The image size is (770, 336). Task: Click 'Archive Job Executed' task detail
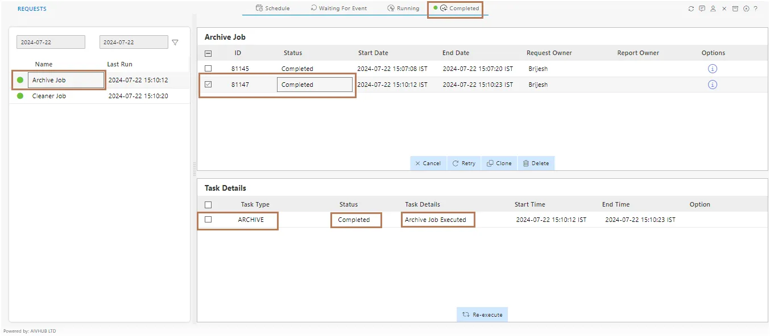click(x=436, y=220)
